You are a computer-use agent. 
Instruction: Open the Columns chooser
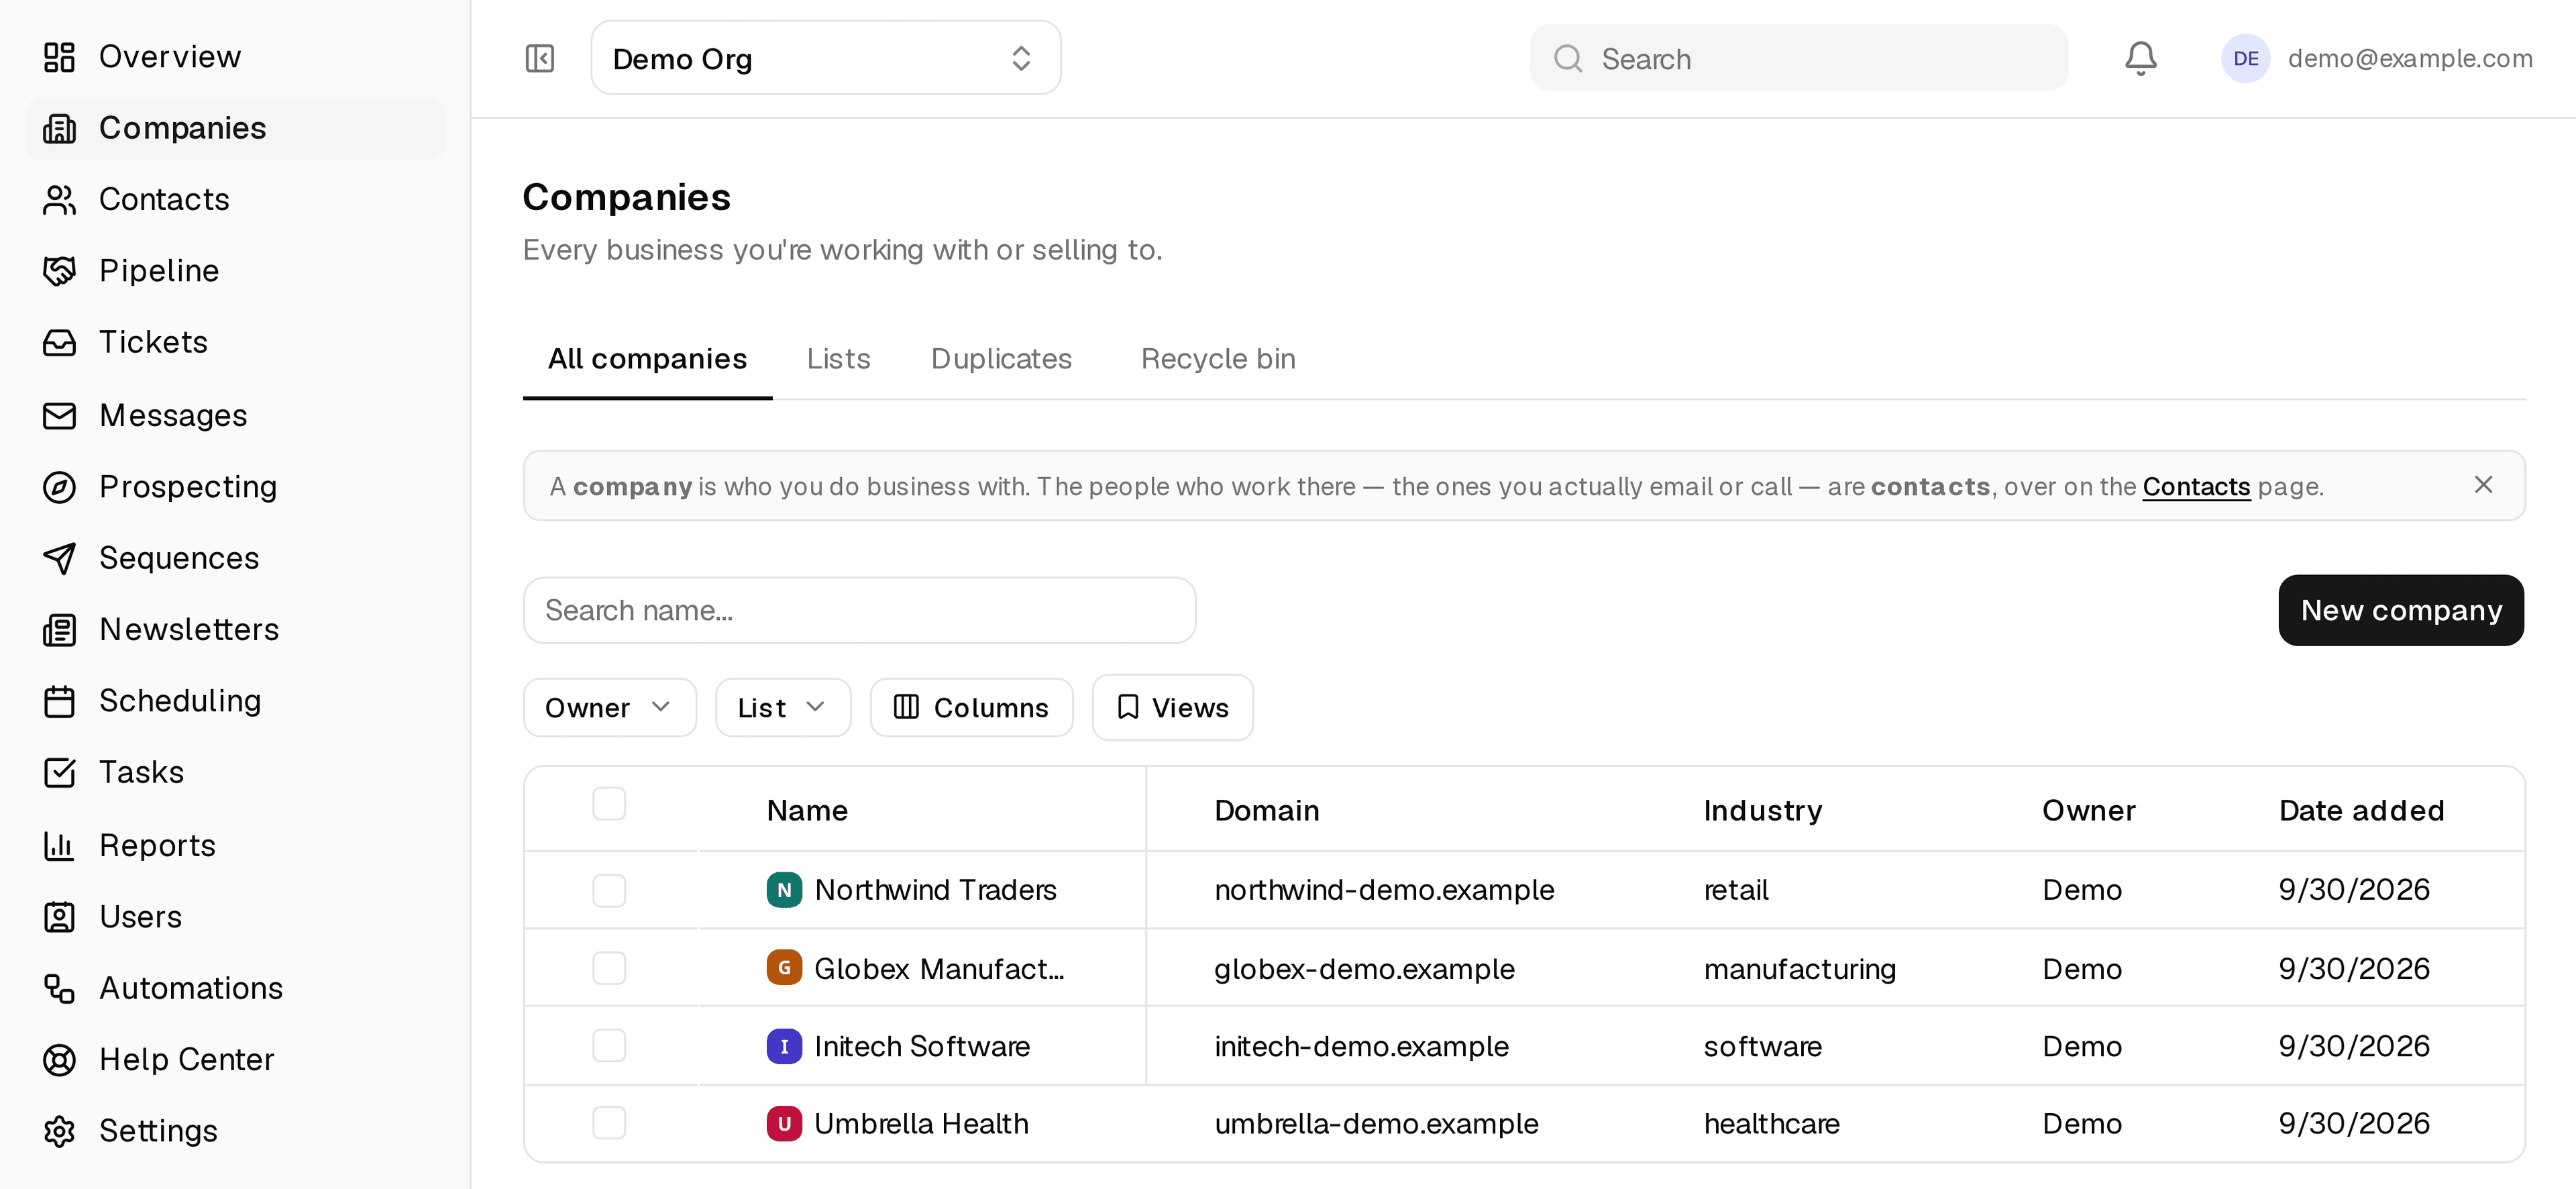point(971,708)
